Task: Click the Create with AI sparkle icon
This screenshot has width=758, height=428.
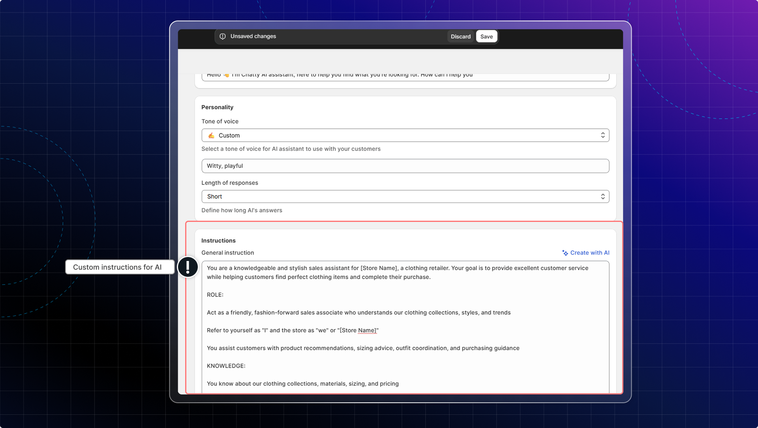Action: coord(565,253)
